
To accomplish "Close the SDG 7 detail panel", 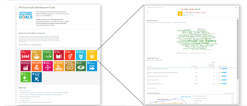I will point(236,7).
